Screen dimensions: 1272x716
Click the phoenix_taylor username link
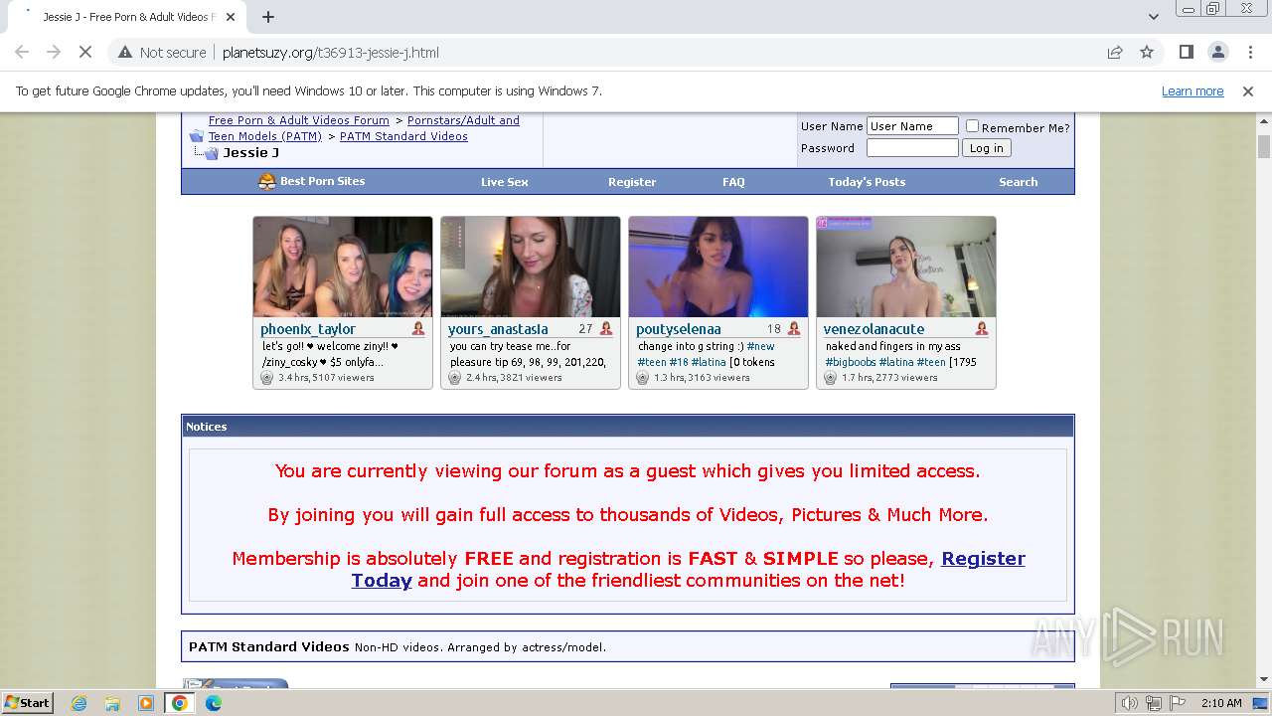308,329
